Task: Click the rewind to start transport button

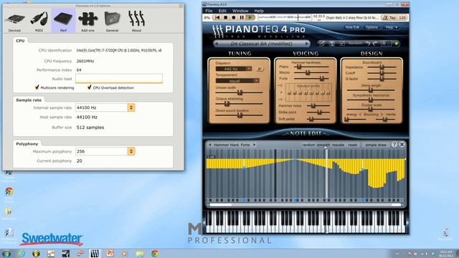Action: [217, 18]
